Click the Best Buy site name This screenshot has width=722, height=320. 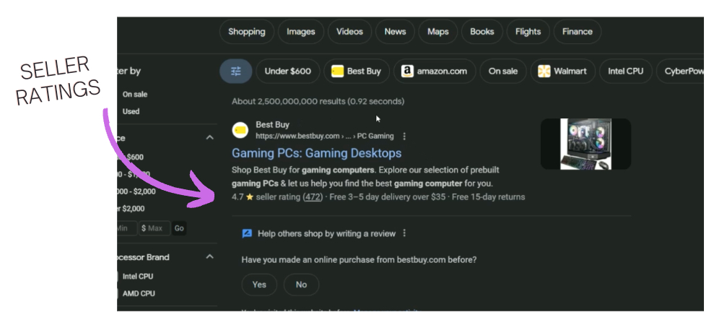click(273, 125)
